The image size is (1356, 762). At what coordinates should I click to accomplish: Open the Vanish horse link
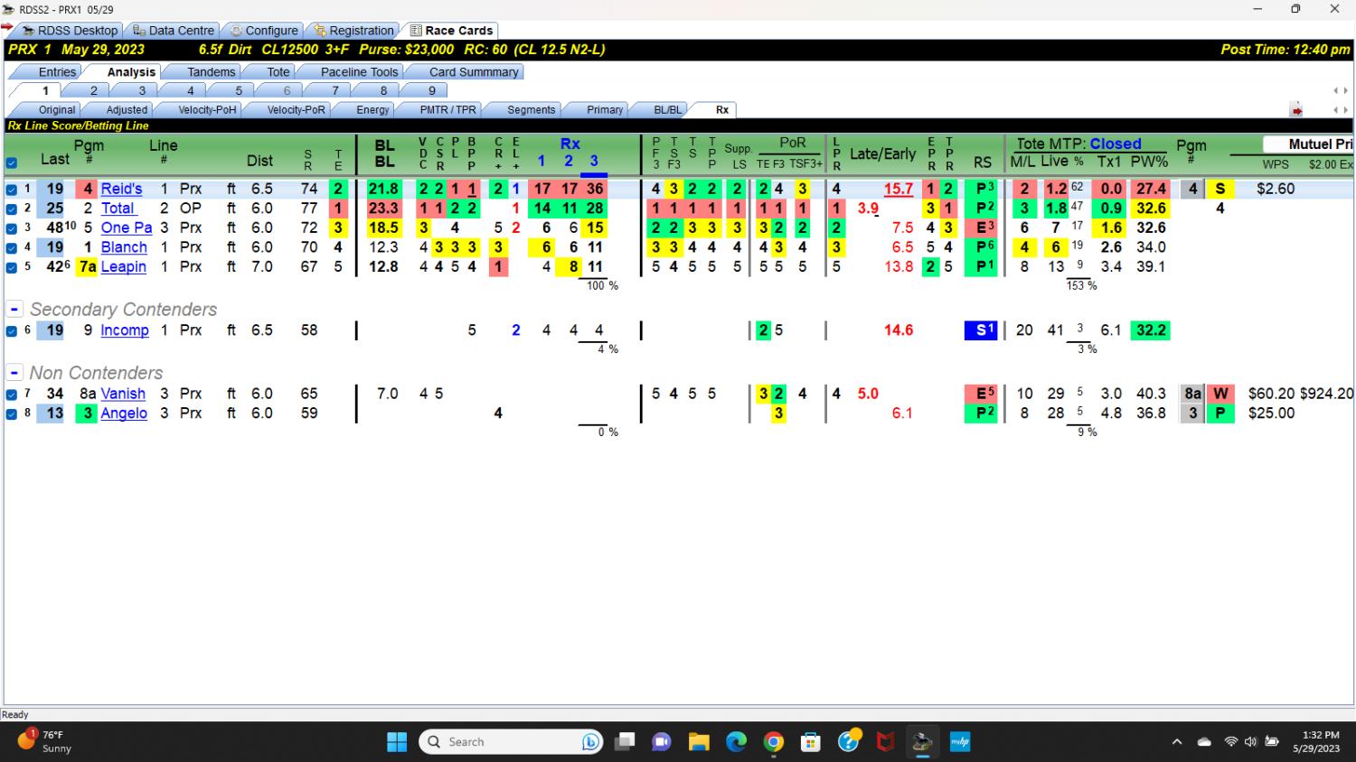pos(123,394)
